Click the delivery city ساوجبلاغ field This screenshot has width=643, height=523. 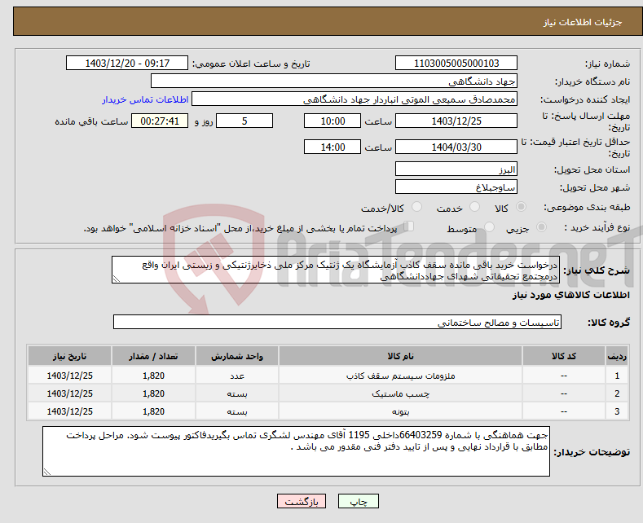pos(456,187)
